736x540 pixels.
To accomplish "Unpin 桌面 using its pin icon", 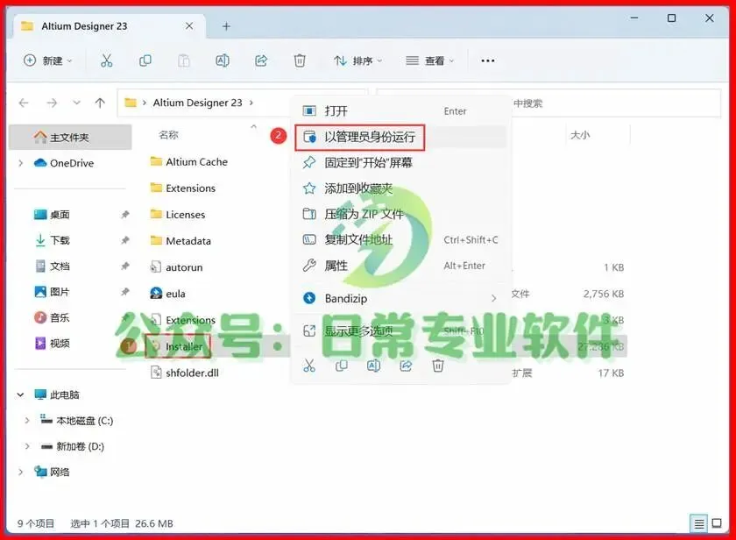I will (x=124, y=215).
